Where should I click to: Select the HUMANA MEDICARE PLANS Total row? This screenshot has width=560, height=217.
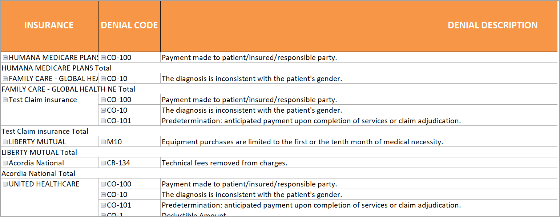click(x=57, y=68)
